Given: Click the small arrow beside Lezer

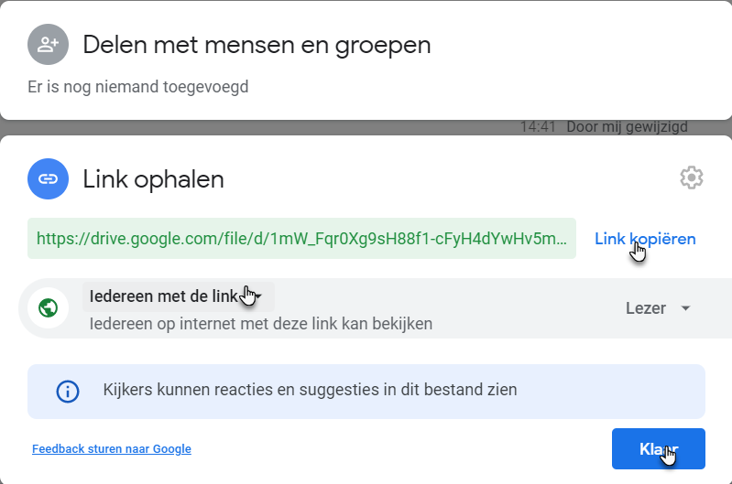Looking at the screenshot, I should coord(686,308).
